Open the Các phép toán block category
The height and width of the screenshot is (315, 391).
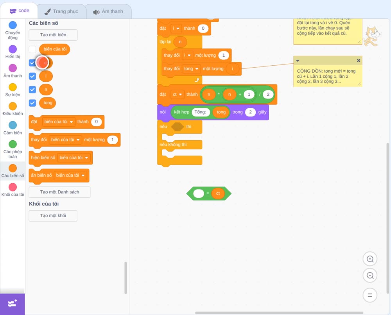13,150
